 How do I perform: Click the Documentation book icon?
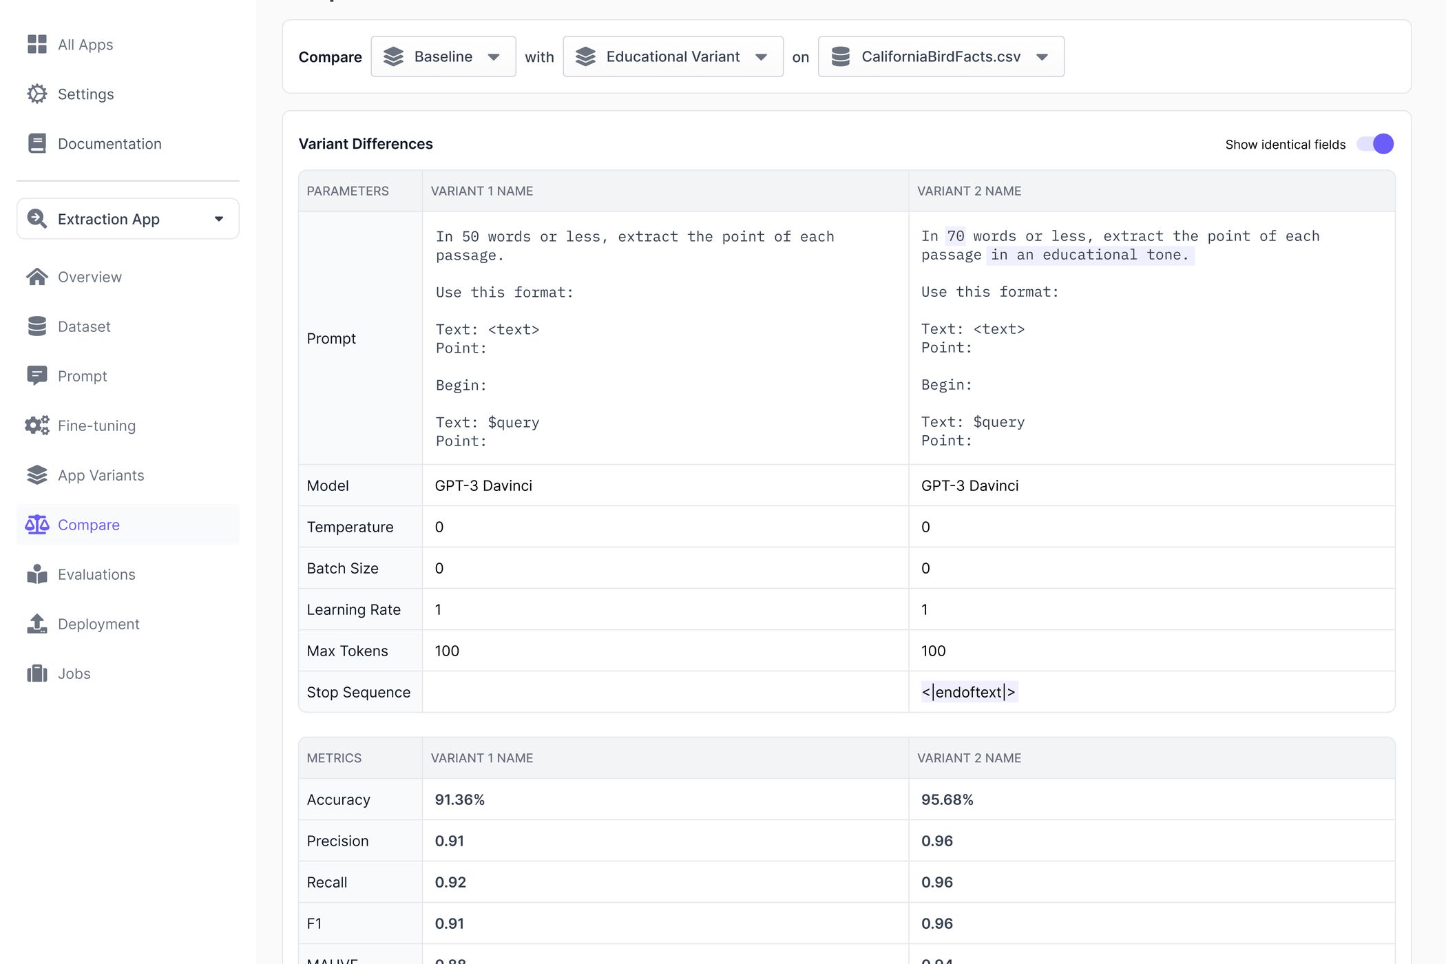tap(37, 143)
